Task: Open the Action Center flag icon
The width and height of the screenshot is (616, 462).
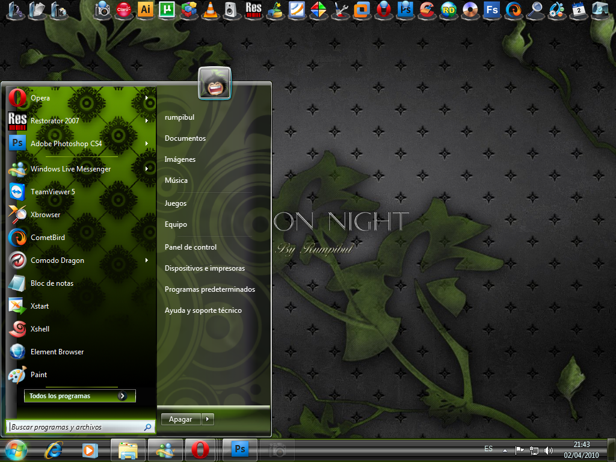Action: click(x=519, y=450)
